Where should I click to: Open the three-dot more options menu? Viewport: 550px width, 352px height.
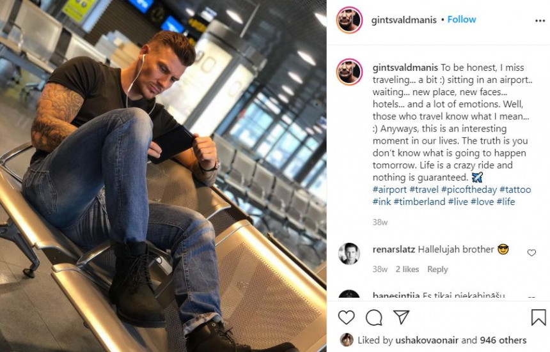coord(540,21)
